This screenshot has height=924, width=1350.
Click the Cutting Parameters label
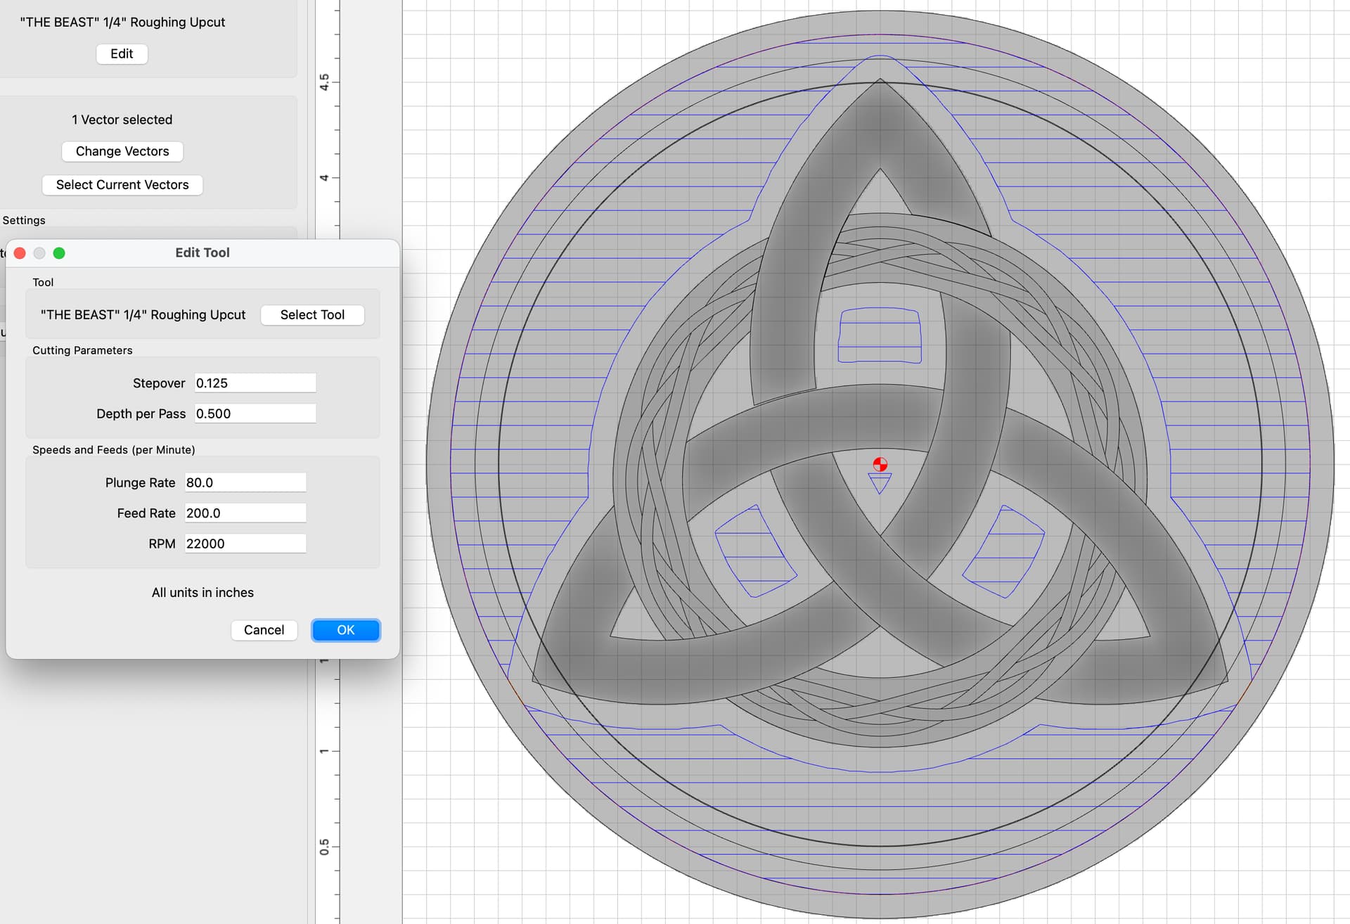(82, 350)
